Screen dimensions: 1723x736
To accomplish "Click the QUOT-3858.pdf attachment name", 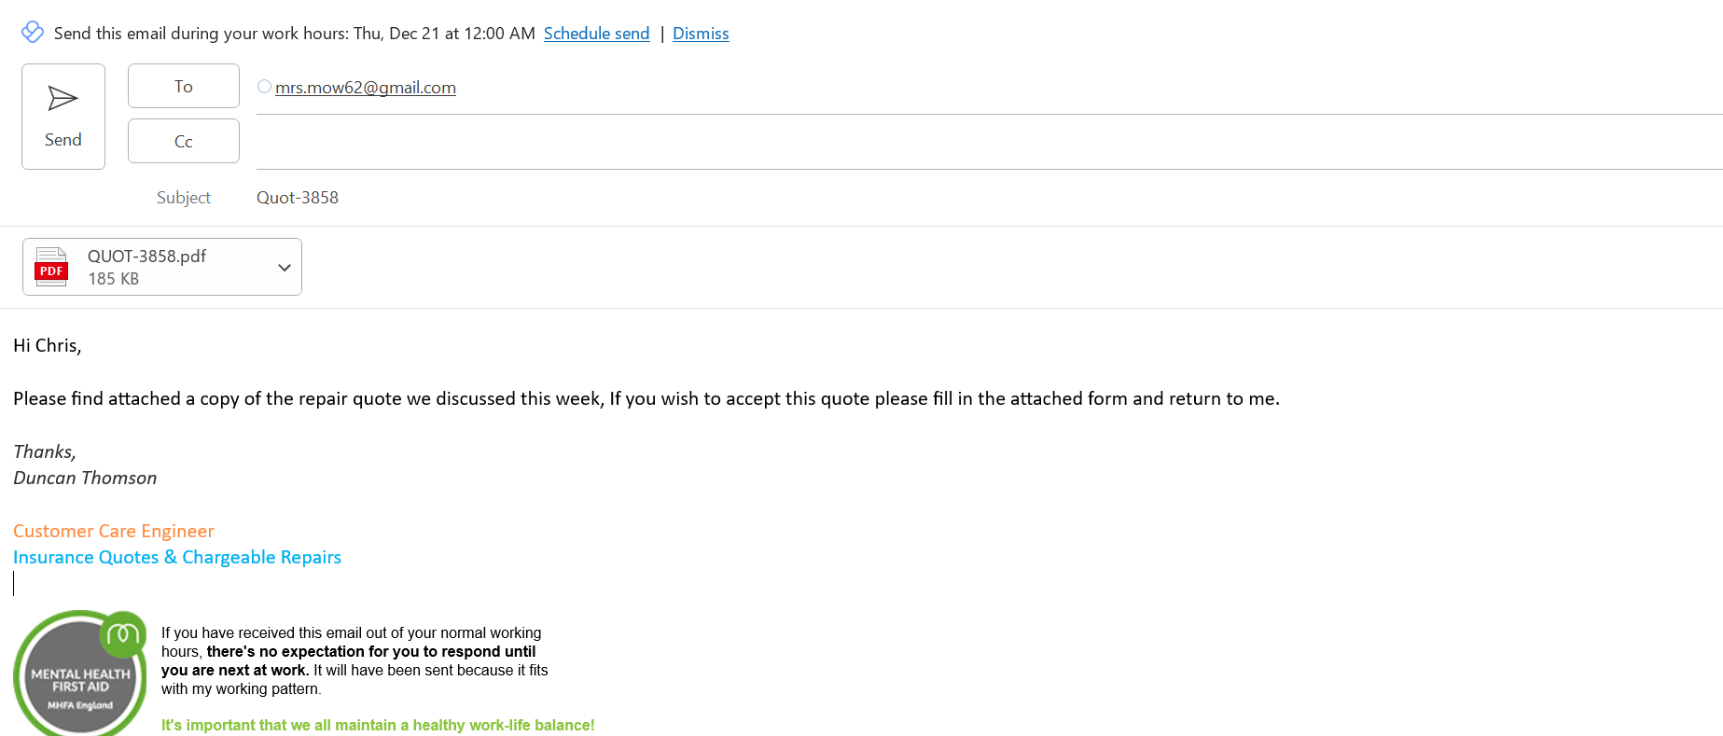I will click(146, 257).
